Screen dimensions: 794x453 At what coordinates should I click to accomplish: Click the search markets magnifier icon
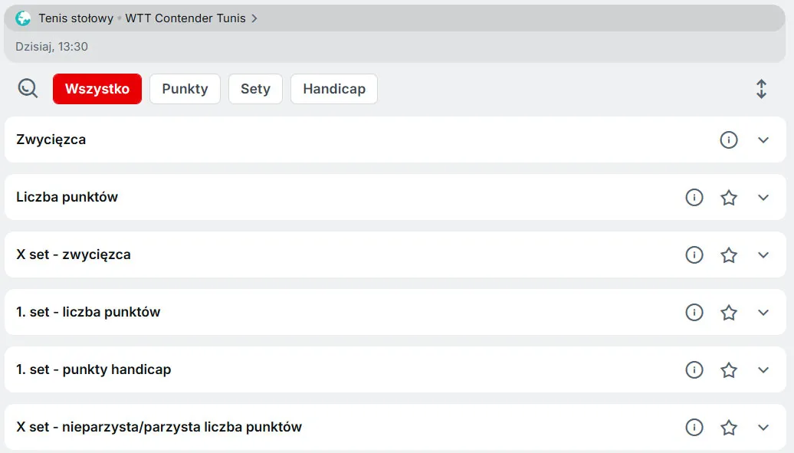point(28,89)
